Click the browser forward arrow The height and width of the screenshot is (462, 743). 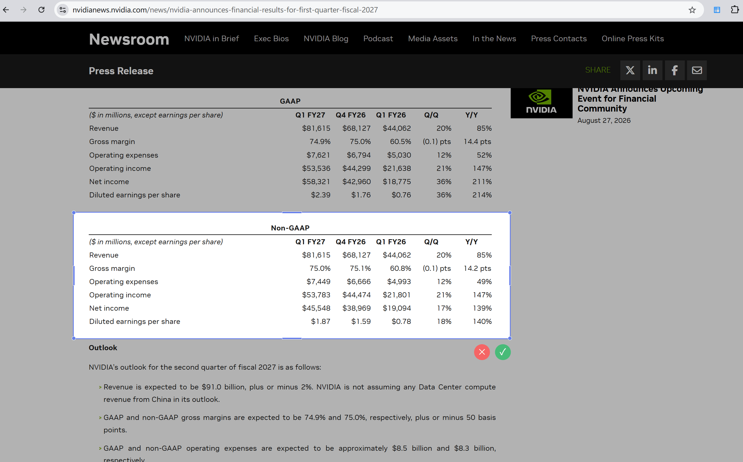pyautogui.click(x=23, y=10)
